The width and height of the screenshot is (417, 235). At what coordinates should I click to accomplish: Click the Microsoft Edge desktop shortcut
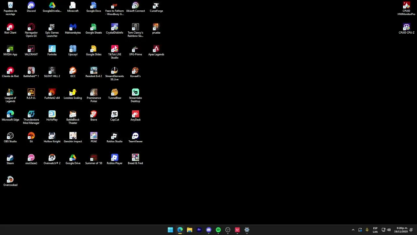coord(10,116)
